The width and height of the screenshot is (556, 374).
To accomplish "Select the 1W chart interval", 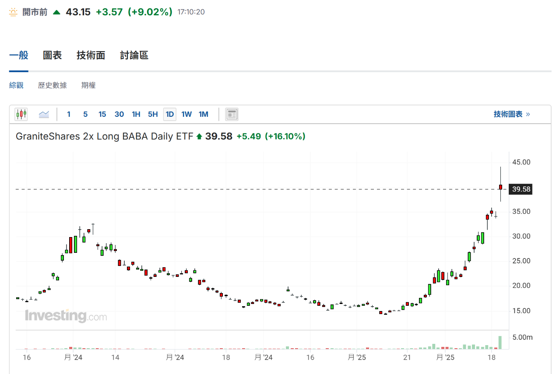I will pyautogui.click(x=187, y=115).
